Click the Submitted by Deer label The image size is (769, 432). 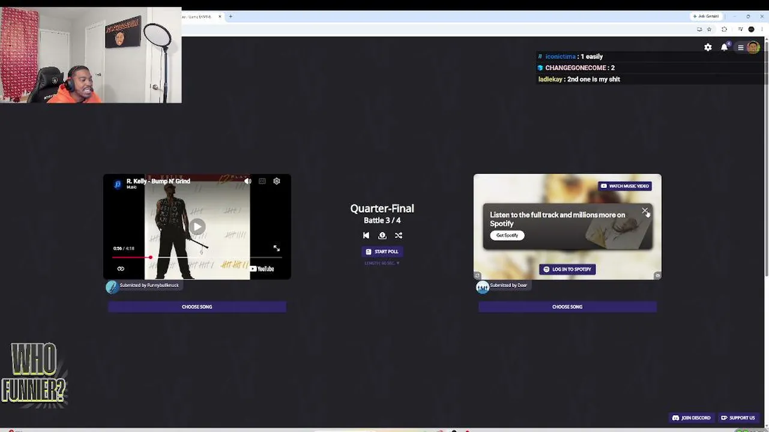(x=508, y=285)
